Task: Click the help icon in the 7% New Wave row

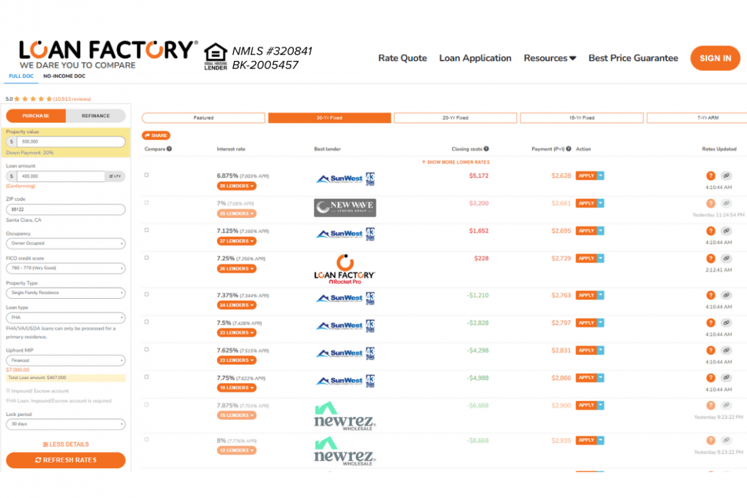Action: 710,204
